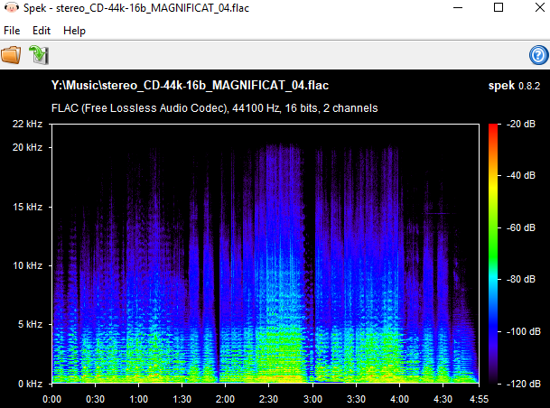550x408 pixels.
Task: Click the spectrogram display area
Action: click(x=266, y=254)
